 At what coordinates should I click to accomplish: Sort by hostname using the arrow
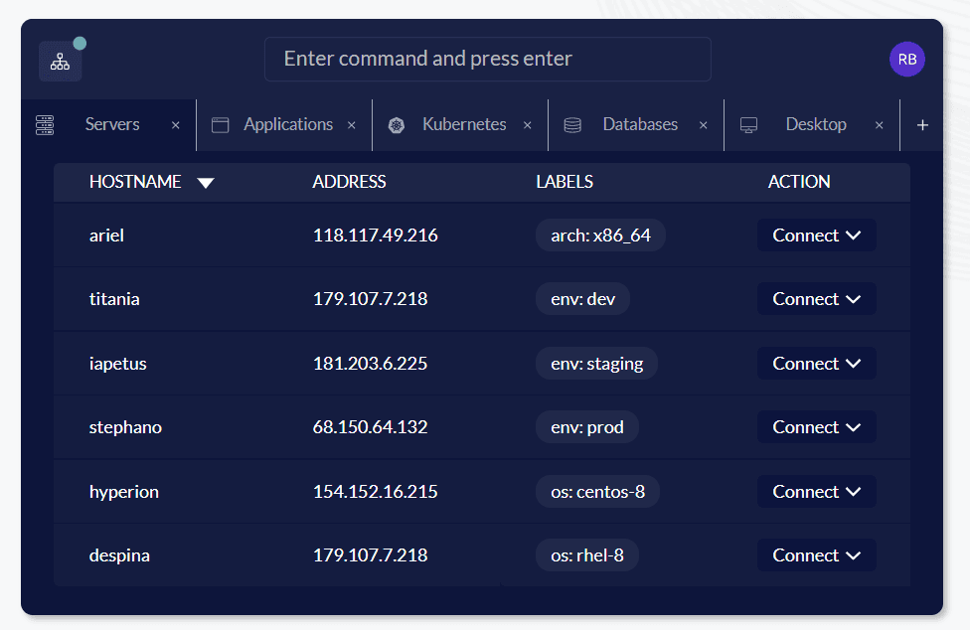pyautogui.click(x=206, y=183)
